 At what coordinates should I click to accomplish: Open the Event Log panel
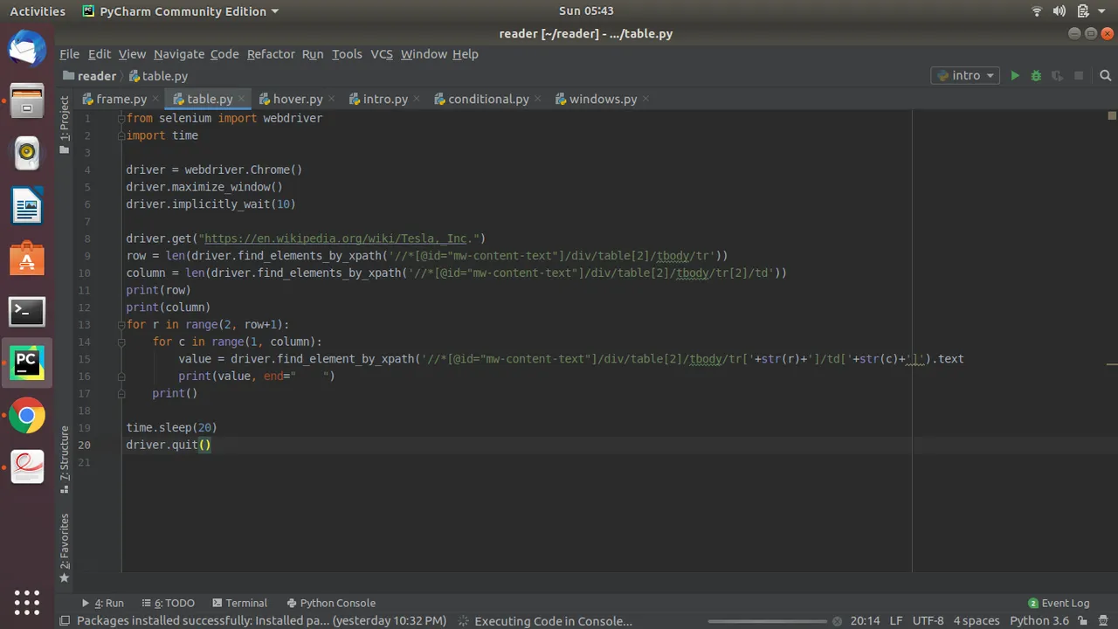point(1059,603)
